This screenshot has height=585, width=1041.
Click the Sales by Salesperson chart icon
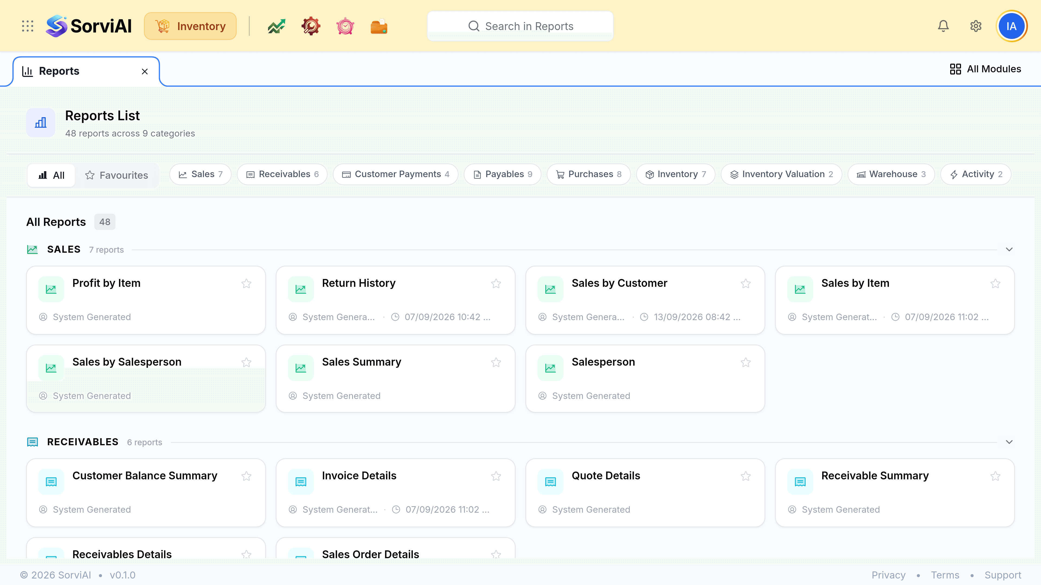click(x=51, y=368)
